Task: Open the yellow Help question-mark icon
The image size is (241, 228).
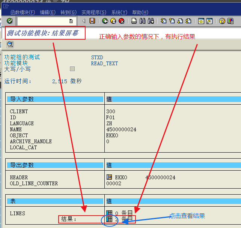Action: [x=222, y=21]
